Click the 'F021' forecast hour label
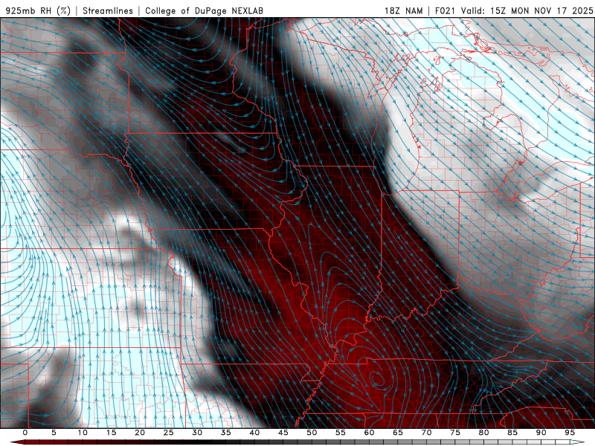595x446 pixels. click(446, 10)
